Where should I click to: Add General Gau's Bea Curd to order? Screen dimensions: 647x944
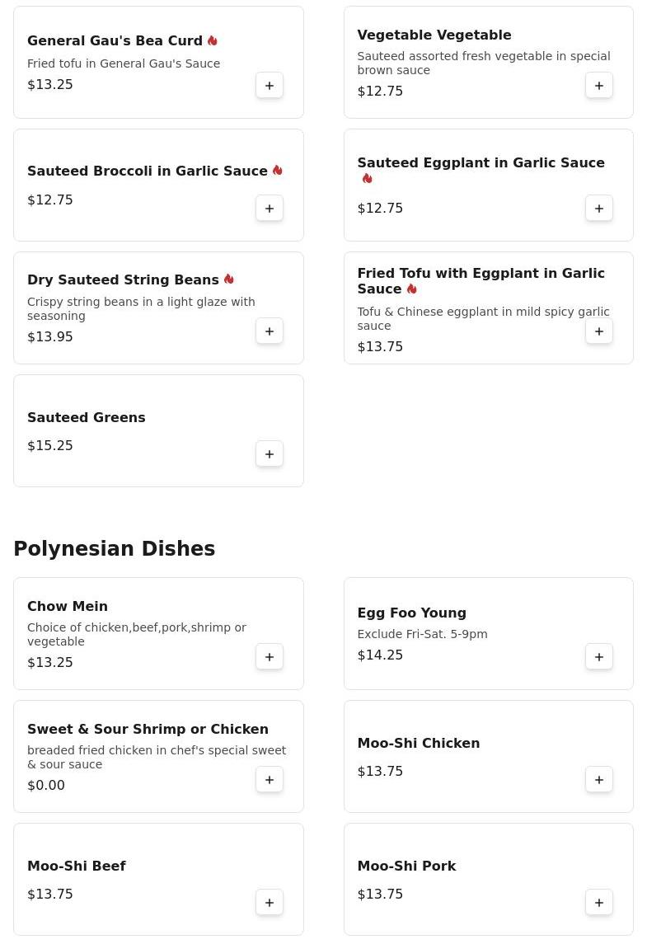pos(270,86)
